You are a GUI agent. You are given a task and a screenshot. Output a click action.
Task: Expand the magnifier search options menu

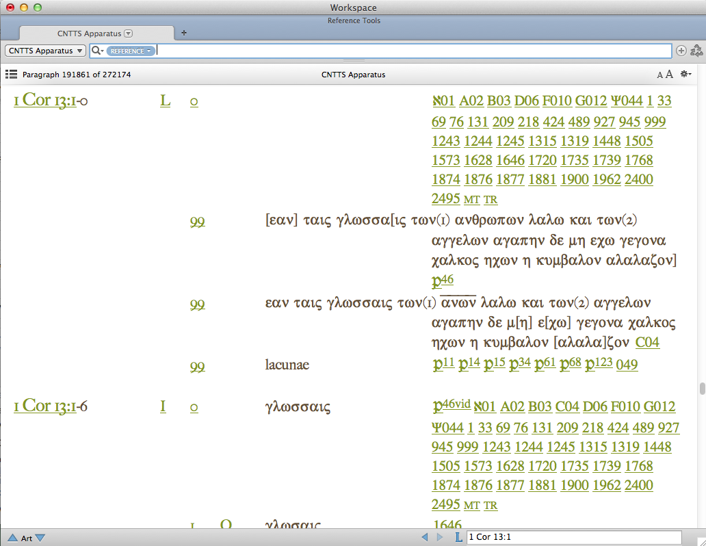click(x=98, y=51)
